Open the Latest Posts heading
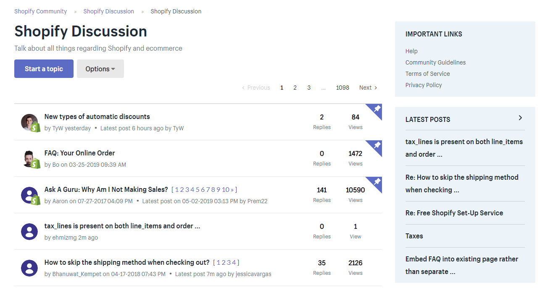 pyautogui.click(x=428, y=119)
